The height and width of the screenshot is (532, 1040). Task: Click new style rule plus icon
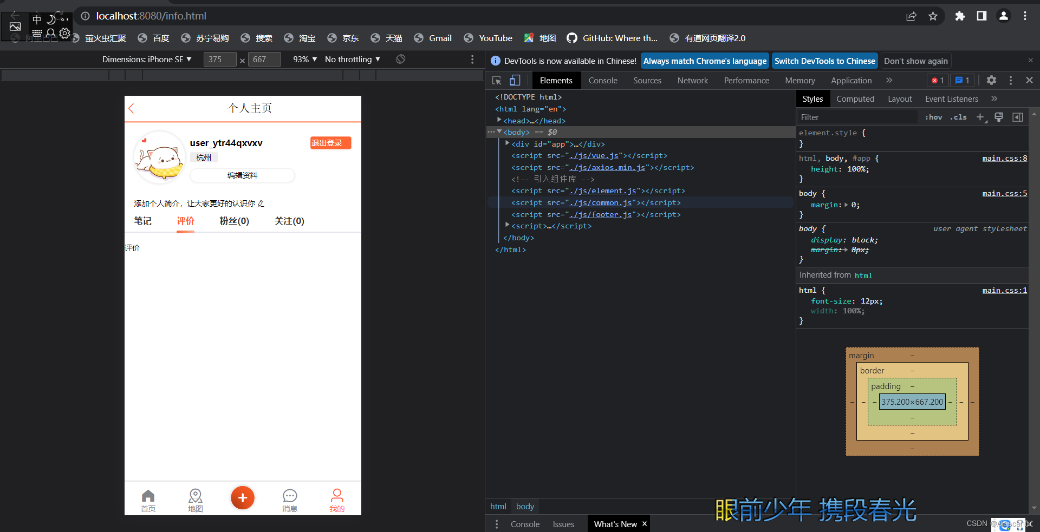(980, 117)
